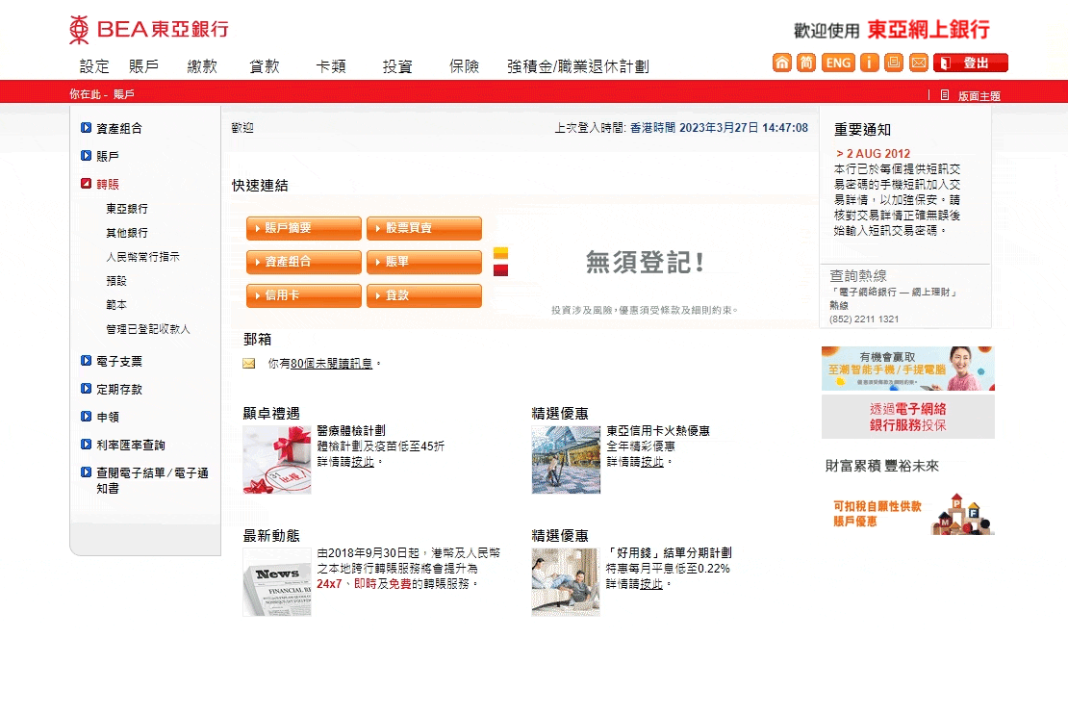
Task: Open the 保險 menu
Action: [464, 66]
